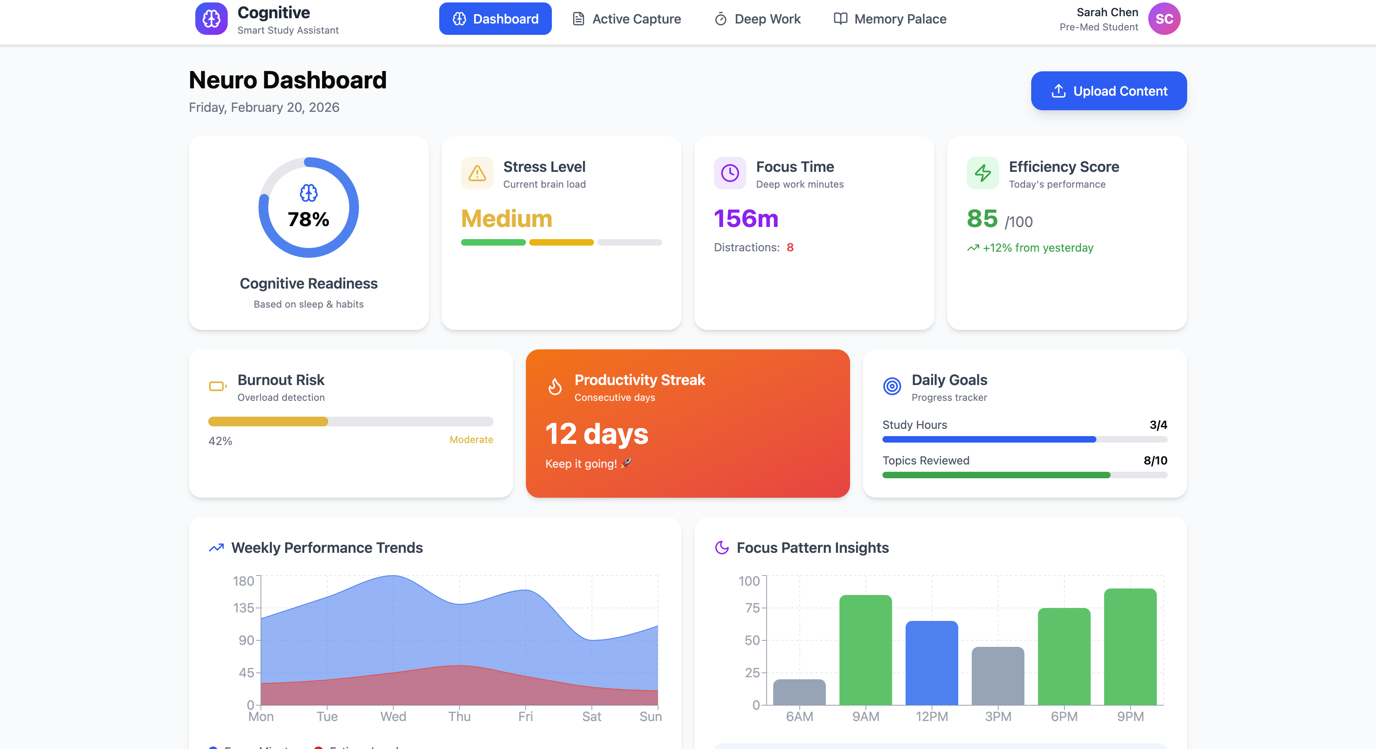Click the Cognitive brain logo icon
This screenshot has height=749, width=1376.
(211, 19)
